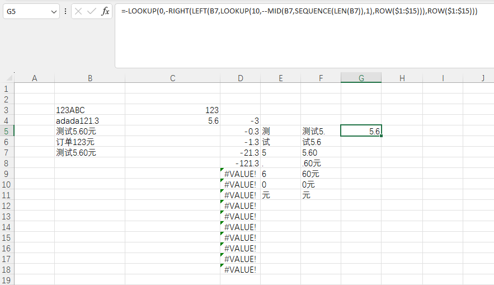Viewport: 494px width, 285px height.
Task: Click cell F10 containing 0元
Action: point(321,184)
